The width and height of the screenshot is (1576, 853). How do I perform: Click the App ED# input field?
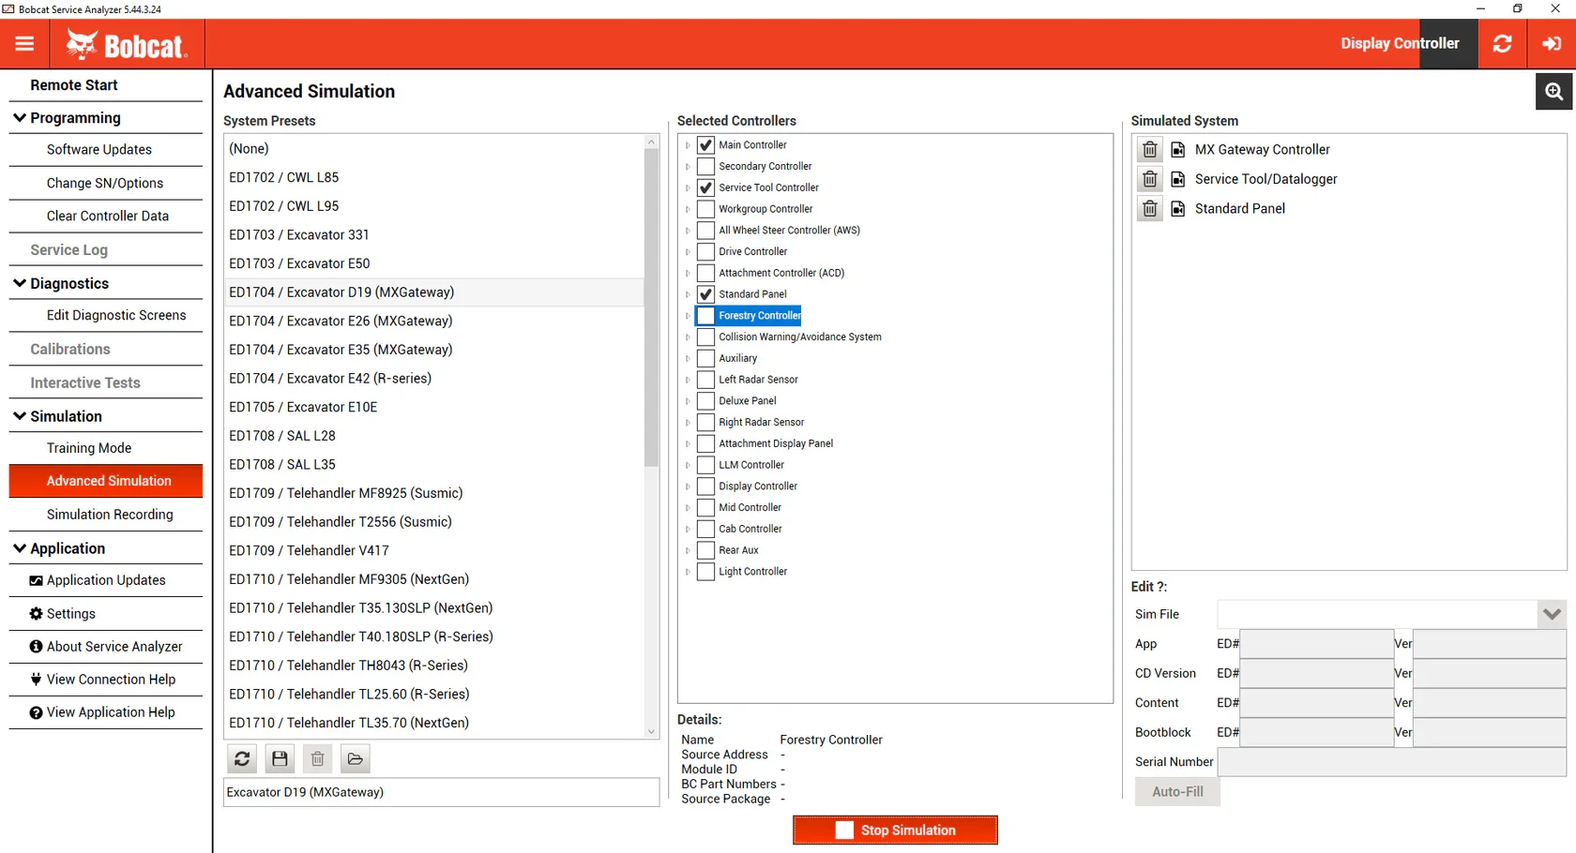click(x=1316, y=644)
